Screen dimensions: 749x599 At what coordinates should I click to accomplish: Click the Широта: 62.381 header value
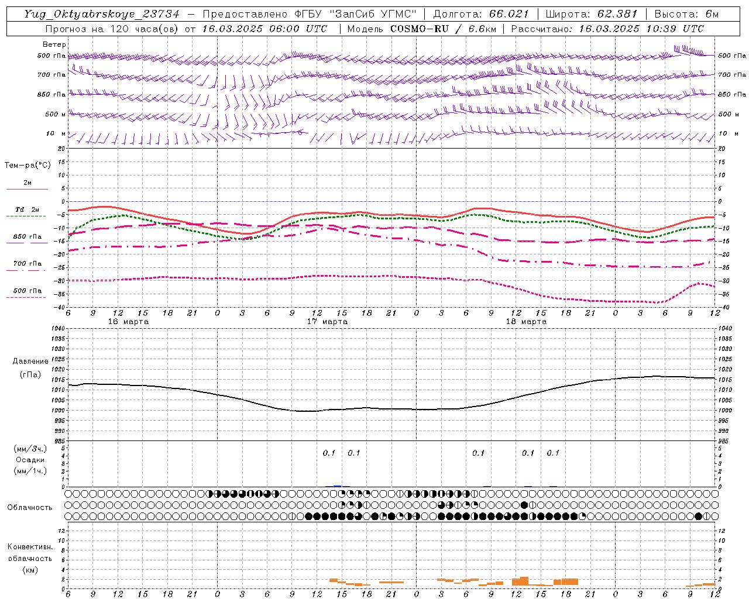click(592, 14)
